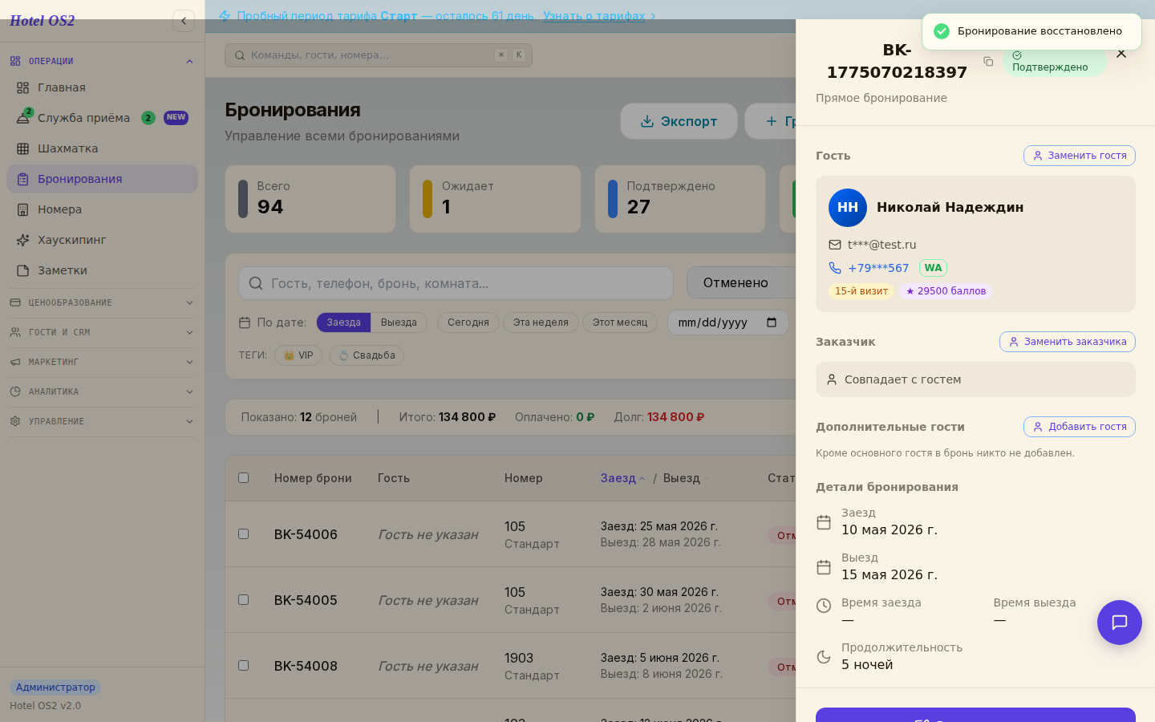
Task: Click the Hotel OS2 logo
Action: click(x=42, y=21)
